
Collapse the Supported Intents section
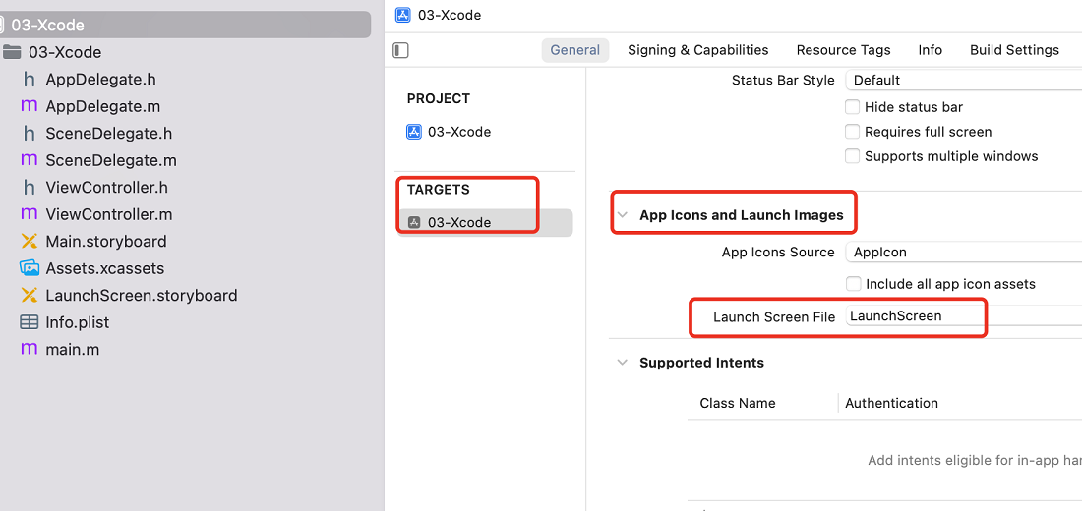point(623,362)
